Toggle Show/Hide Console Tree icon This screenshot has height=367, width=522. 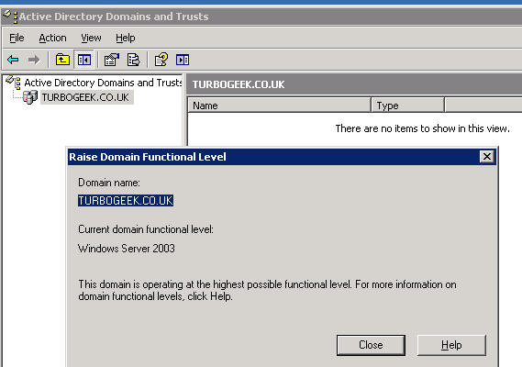click(83, 60)
